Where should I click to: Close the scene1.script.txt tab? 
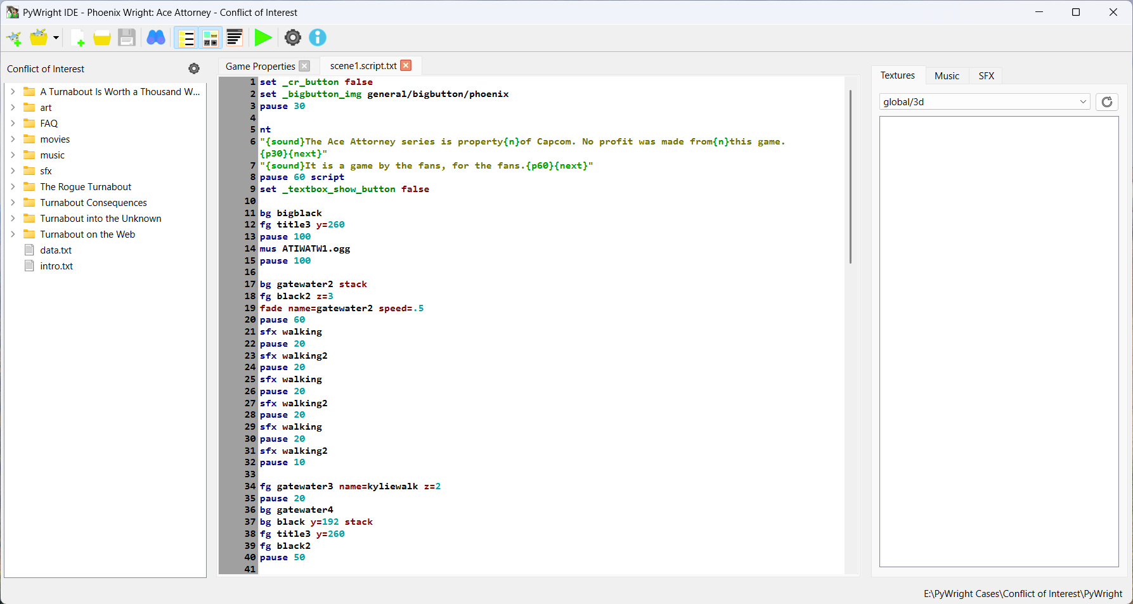coord(406,66)
